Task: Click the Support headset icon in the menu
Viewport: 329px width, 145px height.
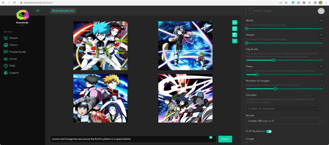Action: pyautogui.click(x=6, y=73)
